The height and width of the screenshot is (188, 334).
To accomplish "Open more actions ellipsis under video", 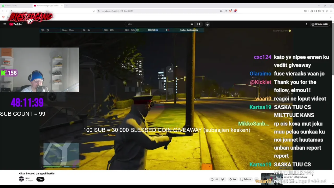I will tap(257, 179).
